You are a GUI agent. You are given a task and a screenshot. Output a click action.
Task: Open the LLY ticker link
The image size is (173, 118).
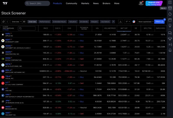tap(7, 82)
